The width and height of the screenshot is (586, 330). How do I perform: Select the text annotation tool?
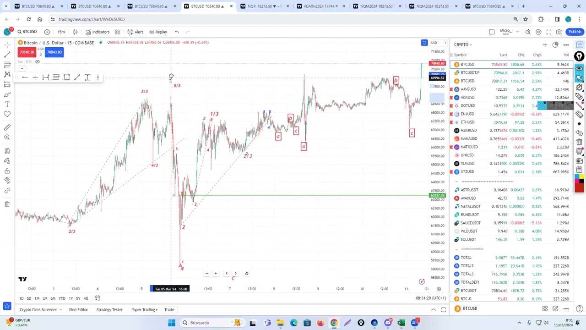[7, 104]
